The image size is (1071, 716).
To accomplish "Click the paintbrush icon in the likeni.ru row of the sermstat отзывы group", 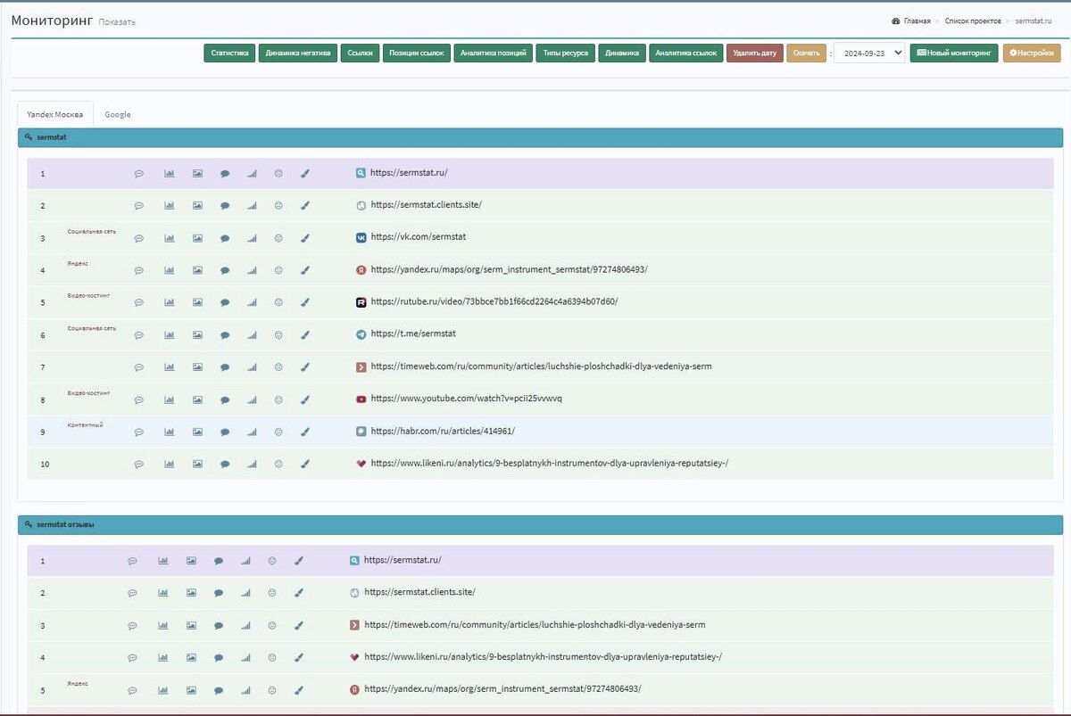I will click(298, 658).
